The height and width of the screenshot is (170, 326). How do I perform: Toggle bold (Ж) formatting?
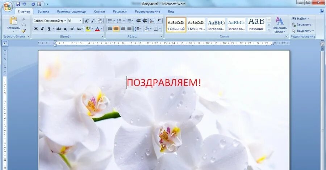tap(36, 29)
